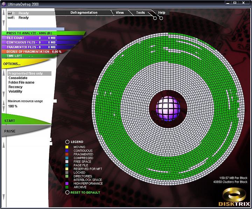252x209 pixels.
Task: Click the UltimateDefrag title bar icon
Action: click(4, 4)
